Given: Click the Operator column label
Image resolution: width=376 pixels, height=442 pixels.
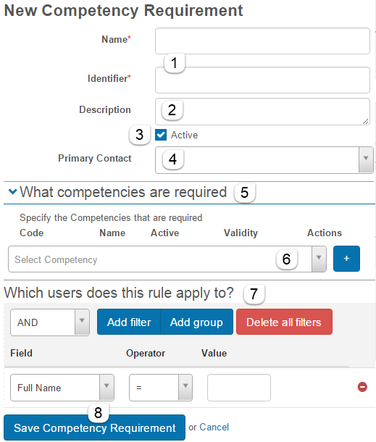Looking at the screenshot, I should [146, 354].
